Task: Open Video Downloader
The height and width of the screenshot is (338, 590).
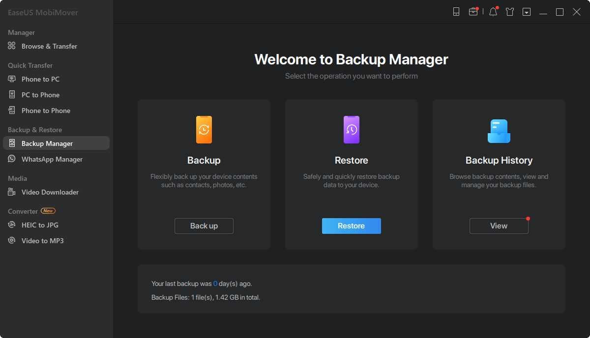Action: [50, 192]
